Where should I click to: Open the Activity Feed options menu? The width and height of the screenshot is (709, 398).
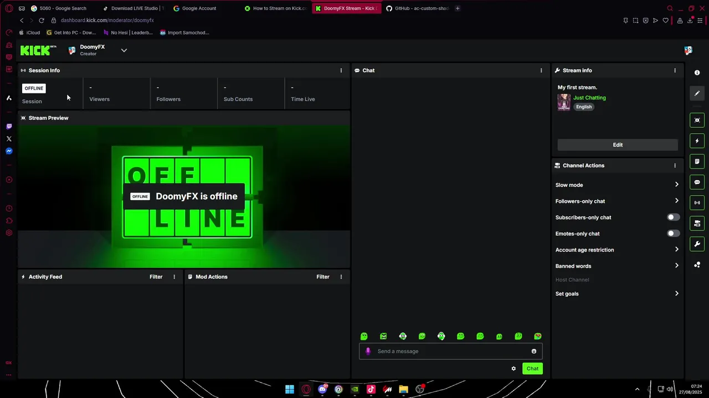[174, 276]
